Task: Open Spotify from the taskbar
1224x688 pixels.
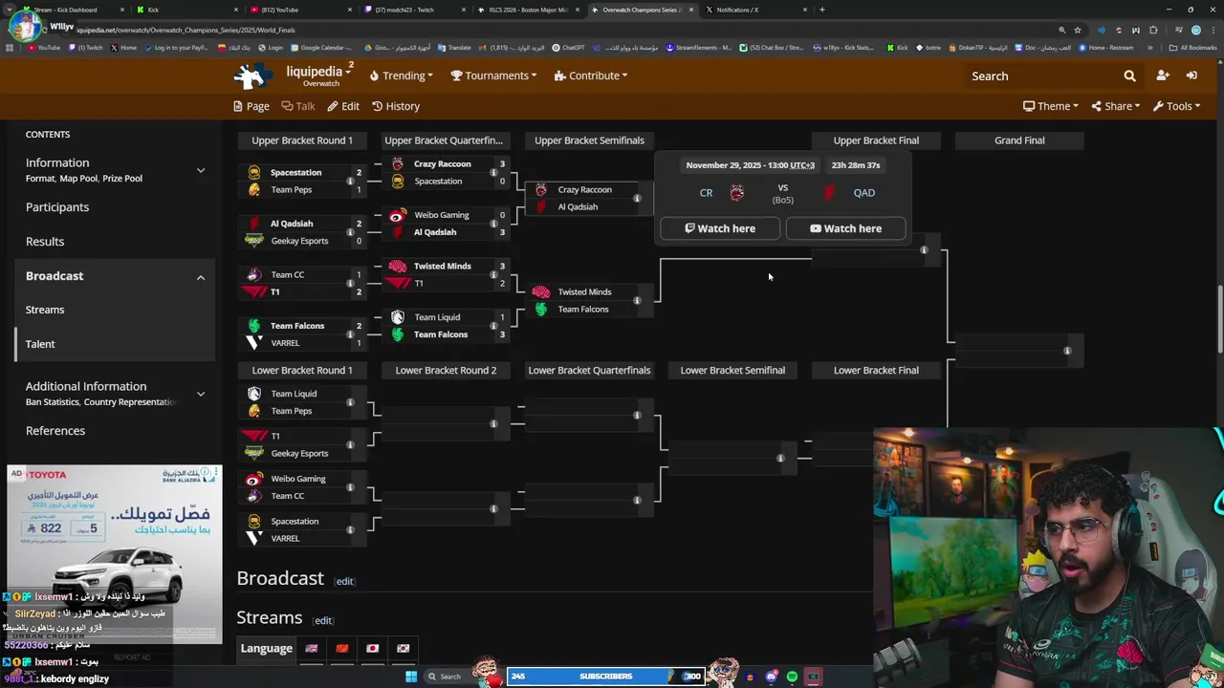Action: pyautogui.click(x=792, y=677)
